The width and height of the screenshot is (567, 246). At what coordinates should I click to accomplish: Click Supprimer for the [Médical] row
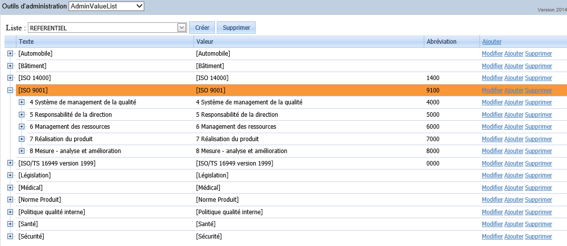[538, 188]
